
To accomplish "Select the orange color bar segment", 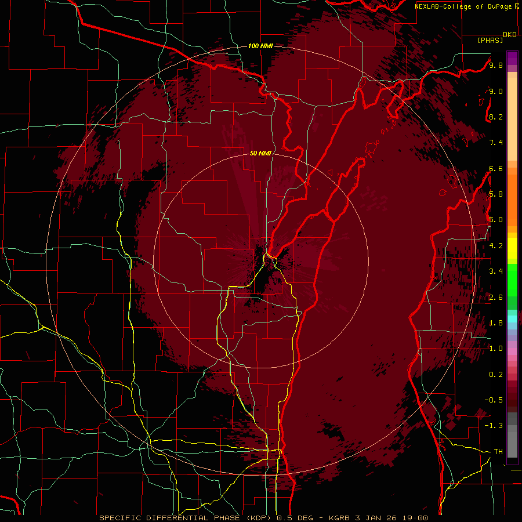I will click(x=512, y=200).
